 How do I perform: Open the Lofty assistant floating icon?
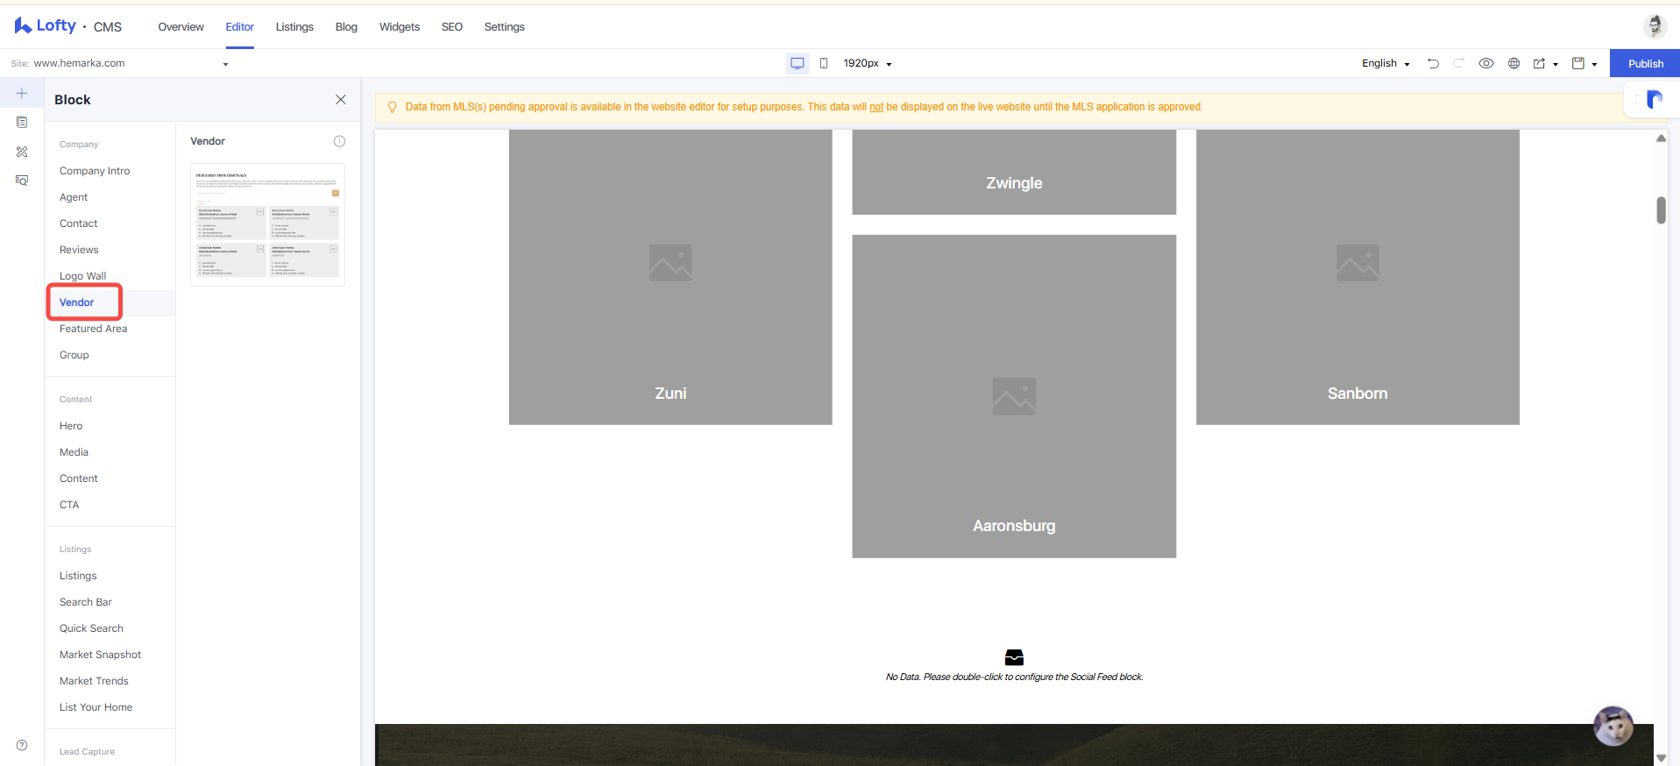pyautogui.click(x=1654, y=99)
